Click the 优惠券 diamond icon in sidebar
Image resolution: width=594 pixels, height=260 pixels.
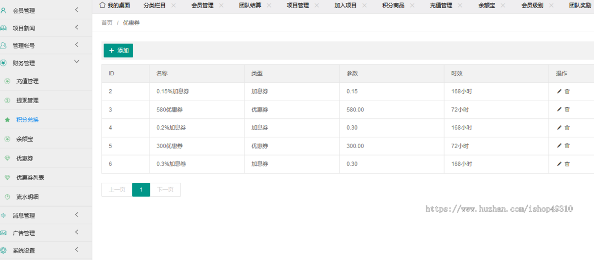(x=7, y=158)
